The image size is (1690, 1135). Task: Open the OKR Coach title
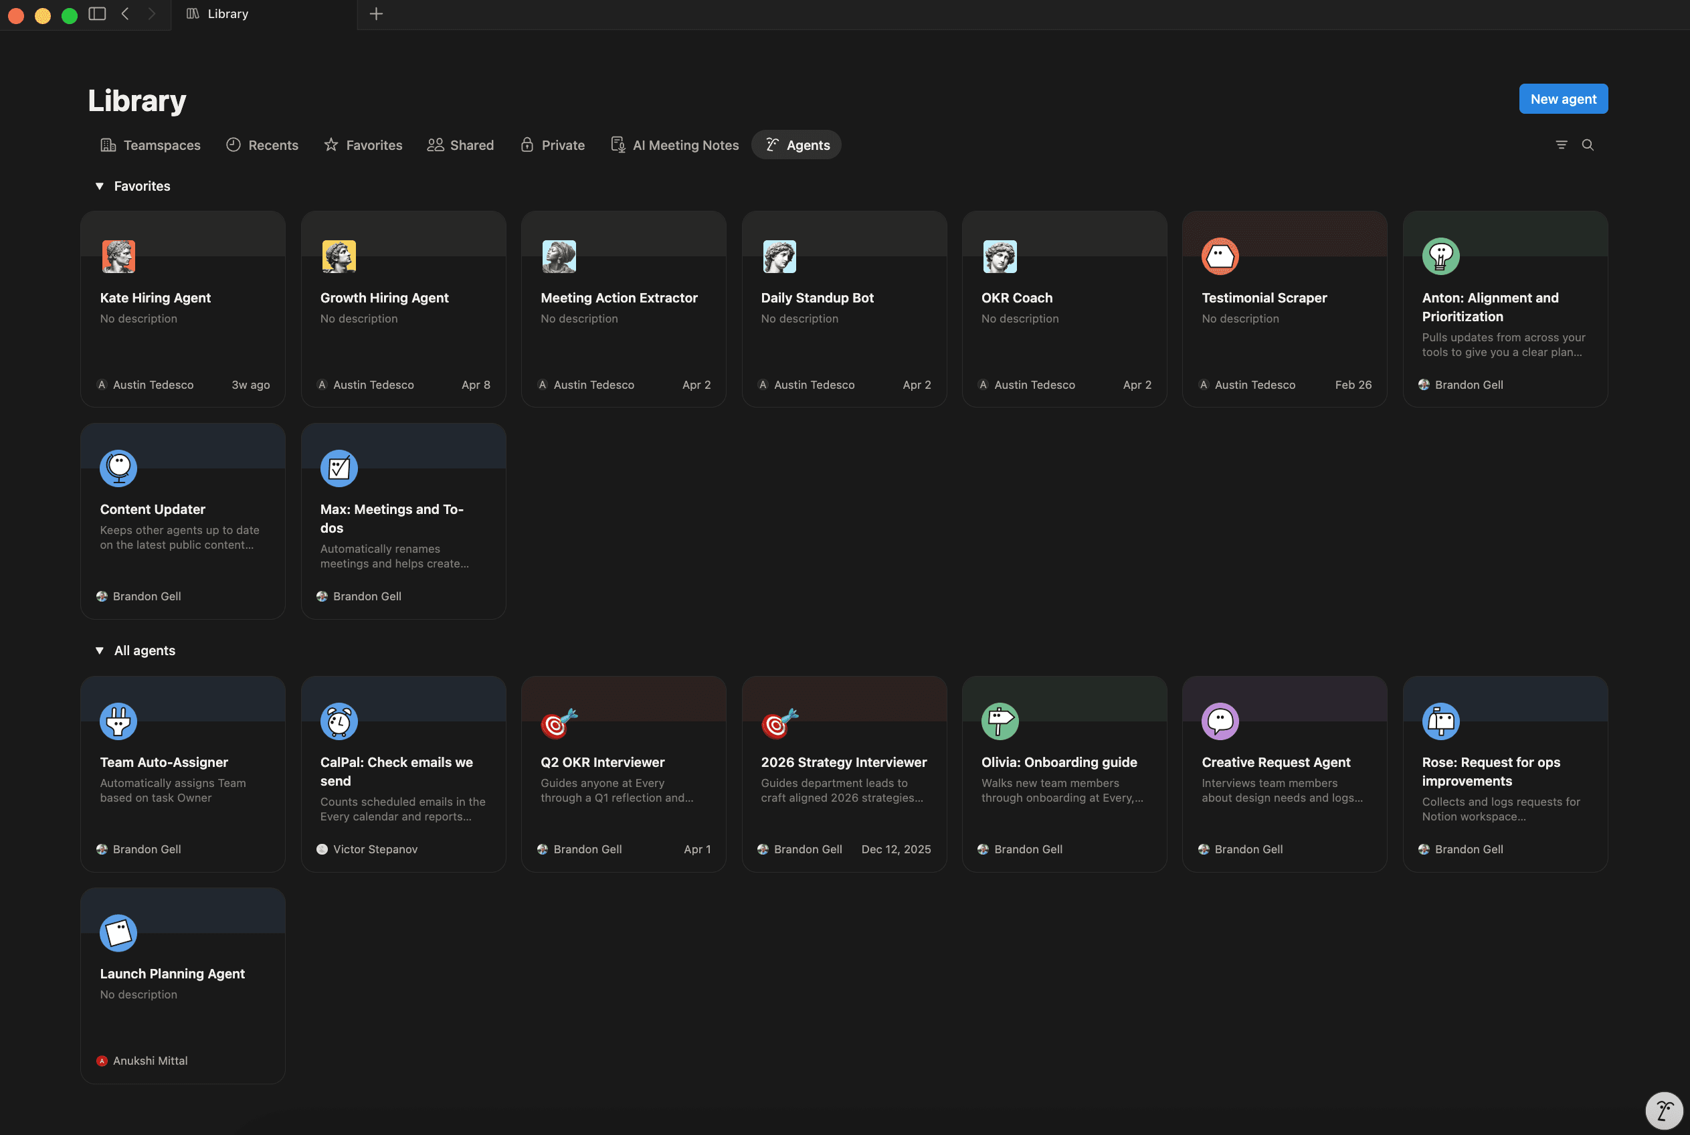(1016, 298)
